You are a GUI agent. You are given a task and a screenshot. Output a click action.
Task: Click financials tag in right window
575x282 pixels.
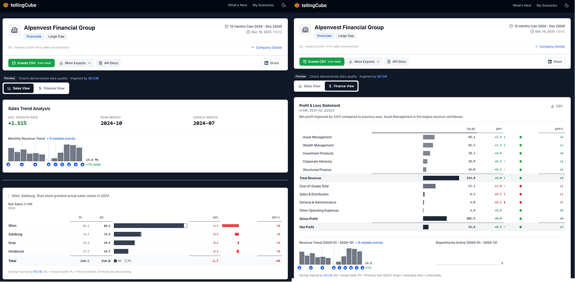pos(324,36)
